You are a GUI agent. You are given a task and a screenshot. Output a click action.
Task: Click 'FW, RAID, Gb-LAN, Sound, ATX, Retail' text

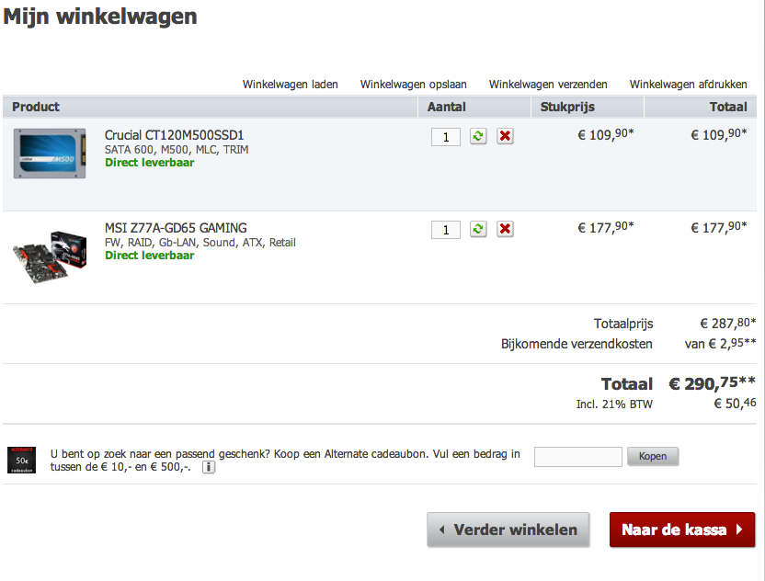pyautogui.click(x=200, y=243)
